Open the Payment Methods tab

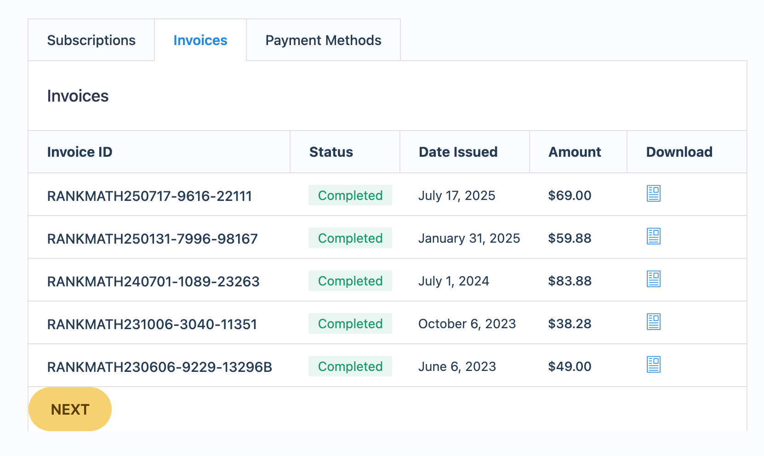pos(323,40)
